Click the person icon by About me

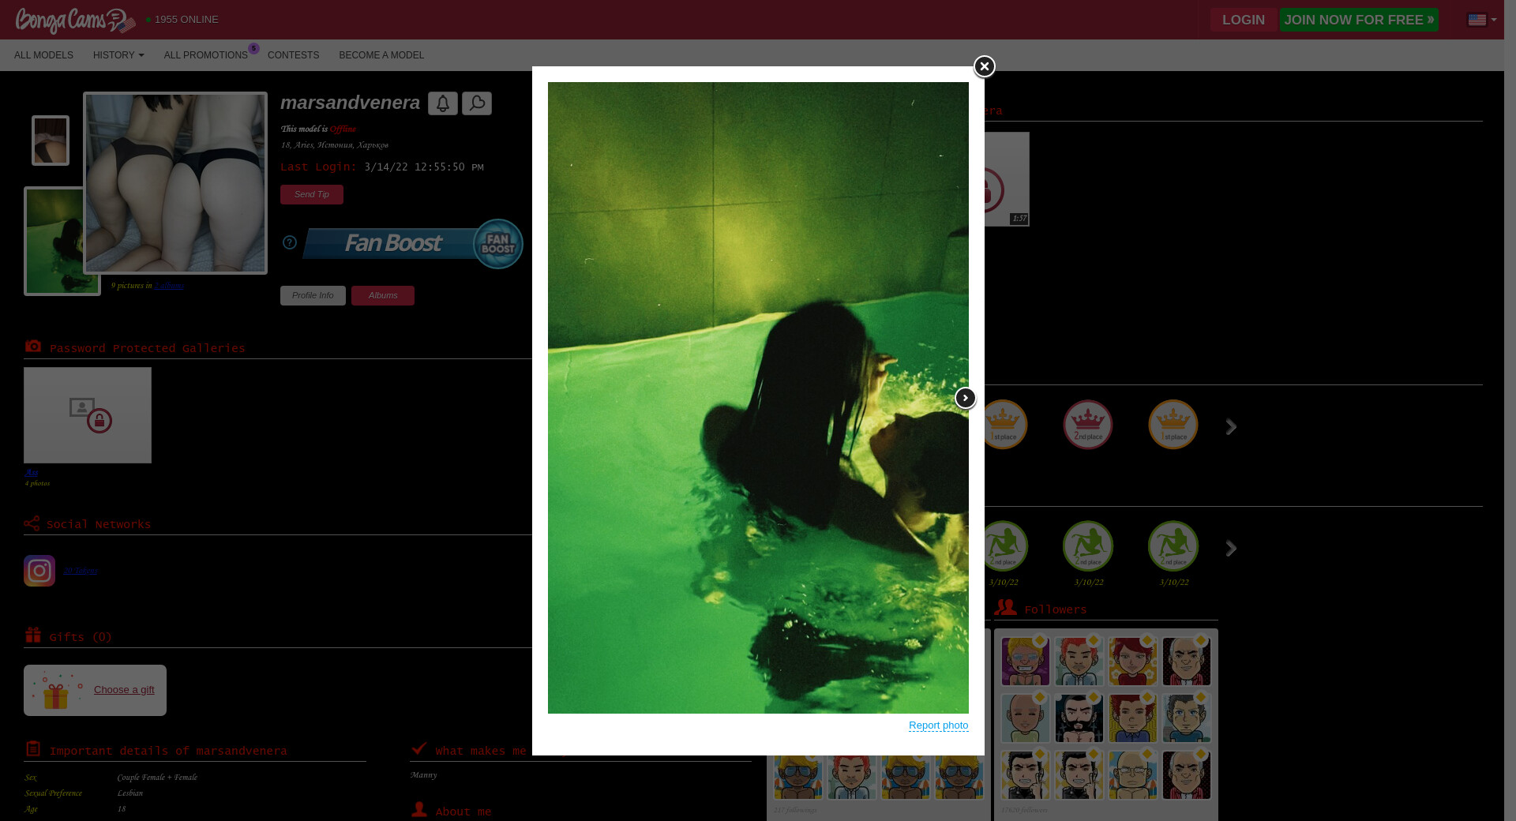[419, 809]
